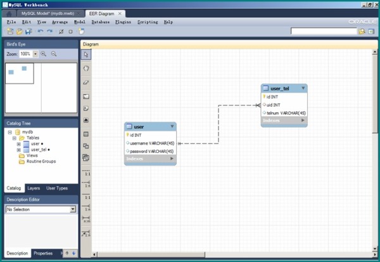Expand Indexes section of user_tel table

point(303,120)
